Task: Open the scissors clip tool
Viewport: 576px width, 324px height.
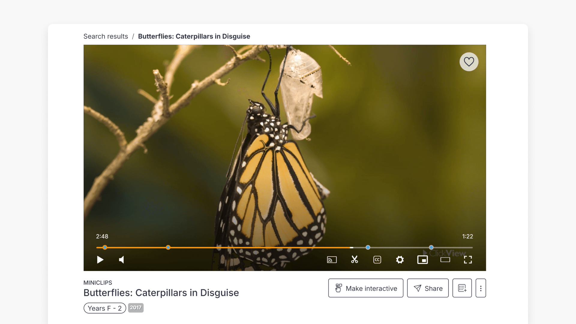Action: click(x=355, y=260)
